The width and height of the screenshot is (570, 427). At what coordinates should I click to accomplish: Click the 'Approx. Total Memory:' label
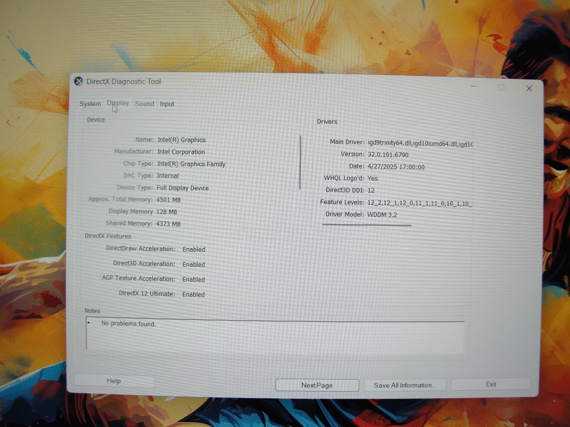(x=120, y=199)
